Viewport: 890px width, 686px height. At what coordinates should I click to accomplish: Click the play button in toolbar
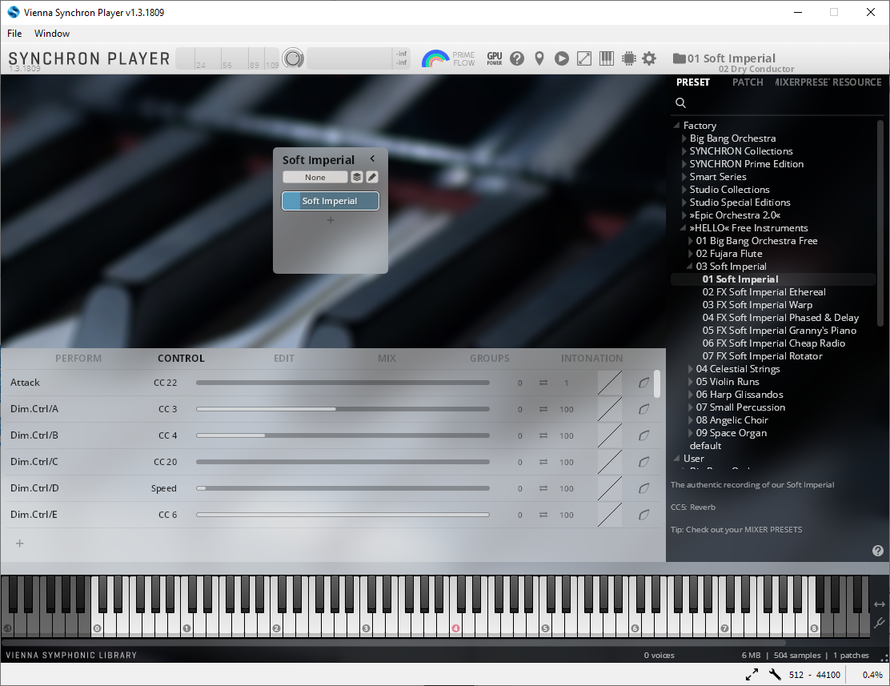coord(561,58)
